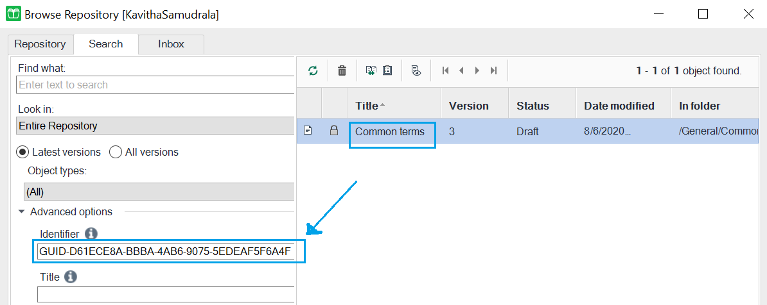Click the info icon beside Title

71,277
